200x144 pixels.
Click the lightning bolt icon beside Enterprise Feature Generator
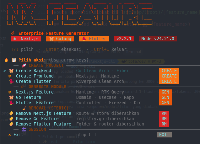(13, 33)
